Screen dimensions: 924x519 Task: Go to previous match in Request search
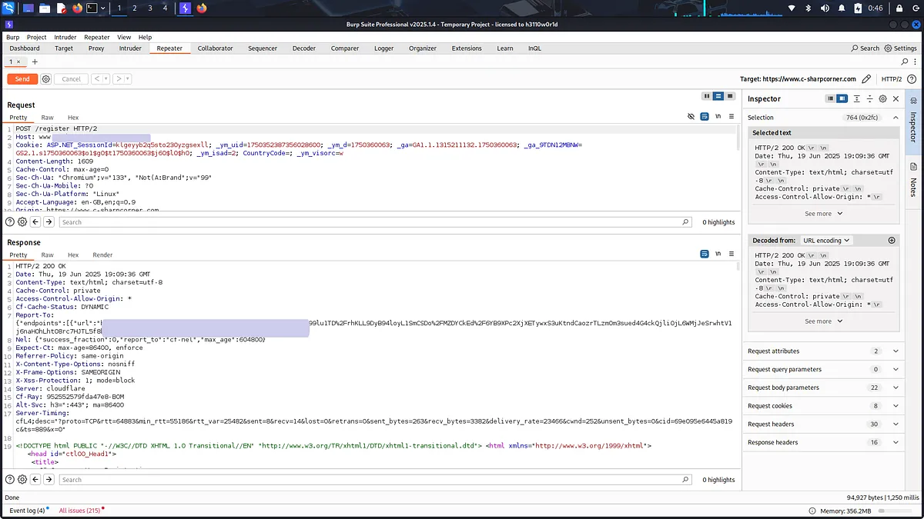35,221
